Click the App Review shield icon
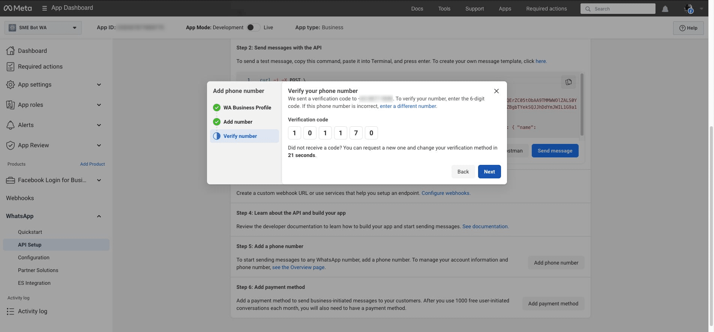This screenshot has height=332, width=714. [x=10, y=145]
